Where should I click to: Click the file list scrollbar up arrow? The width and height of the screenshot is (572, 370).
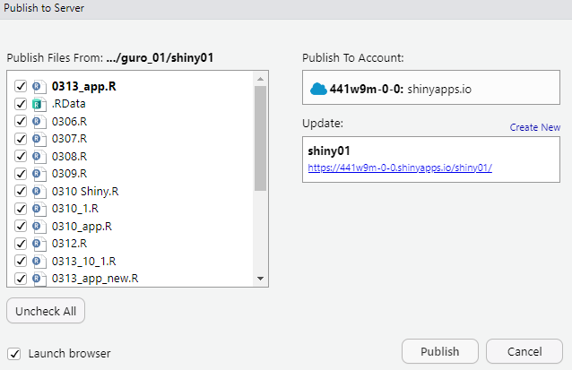click(260, 79)
